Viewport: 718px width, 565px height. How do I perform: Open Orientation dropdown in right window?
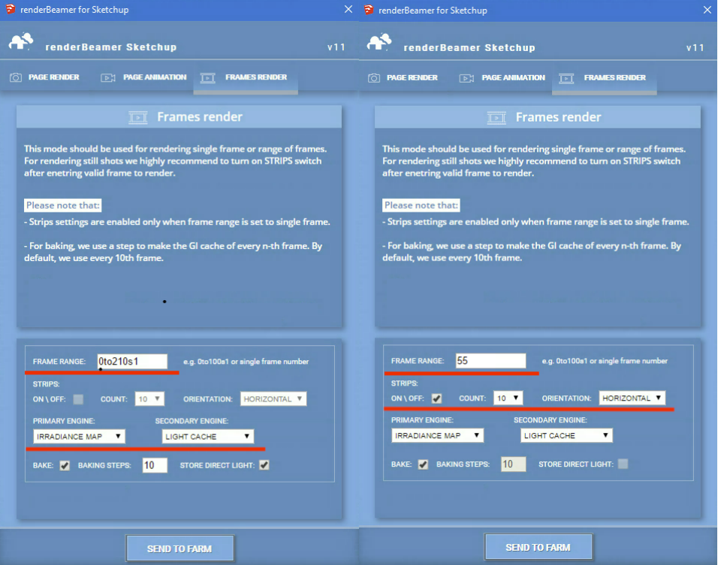[x=632, y=398]
